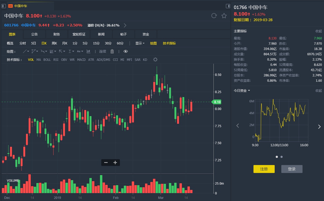This screenshot has height=201, width=324.
Task: Enable the MACD indicator
Action: pos(81,60)
